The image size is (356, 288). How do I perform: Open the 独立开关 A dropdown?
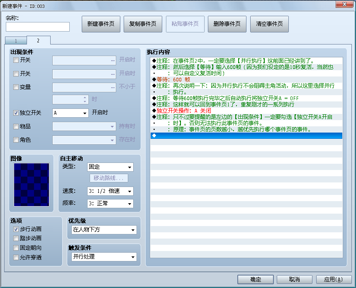click(x=71, y=113)
